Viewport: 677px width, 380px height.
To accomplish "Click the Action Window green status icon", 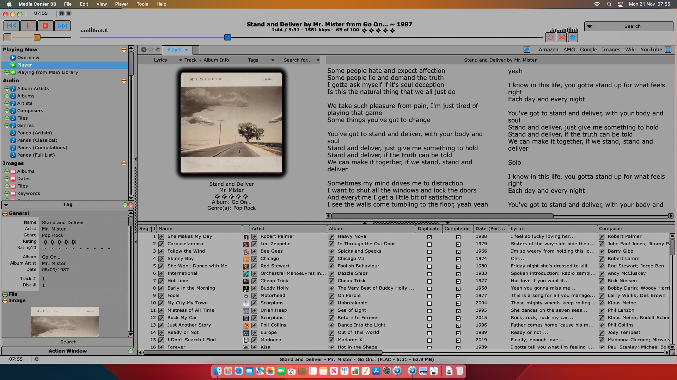I will click(131, 351).
